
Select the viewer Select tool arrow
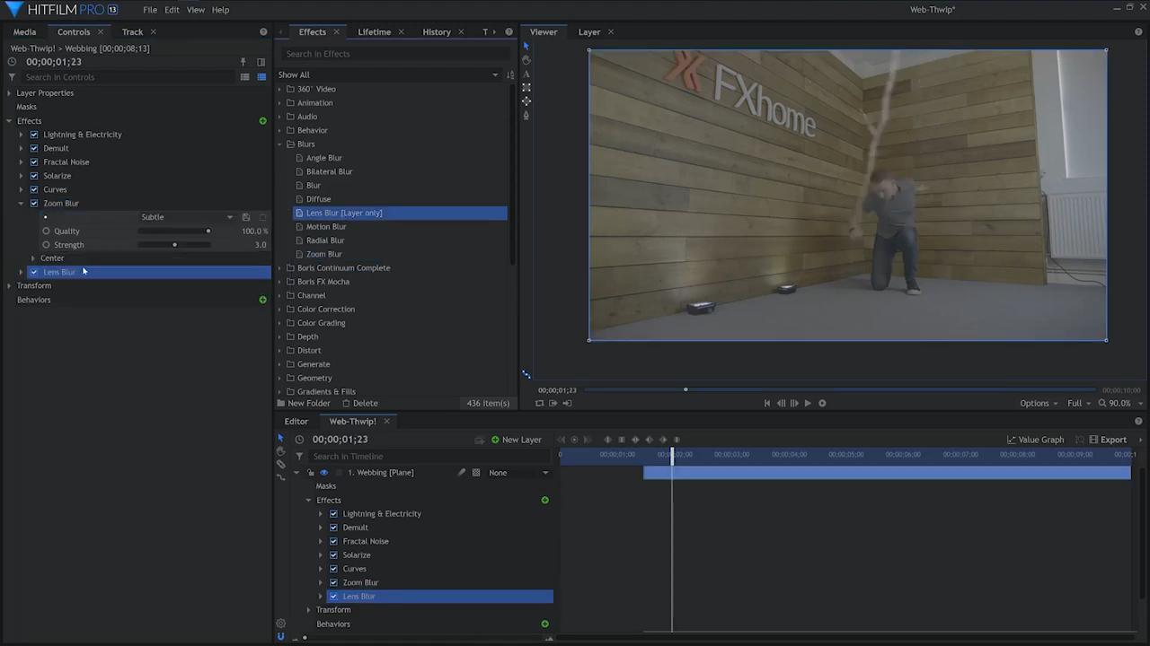click(x=526, y=46)
